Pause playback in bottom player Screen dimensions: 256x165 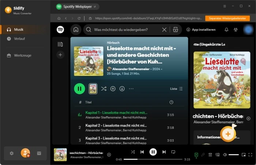[153, 152]
